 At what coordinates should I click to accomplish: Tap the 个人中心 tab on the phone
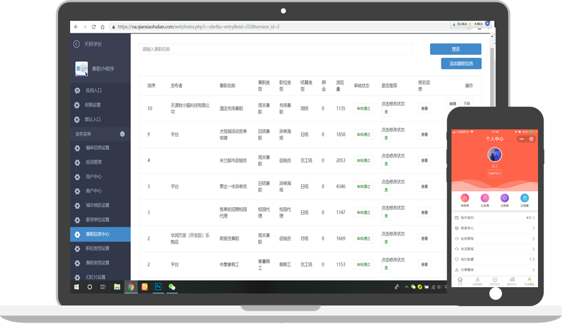click(529, 281)
